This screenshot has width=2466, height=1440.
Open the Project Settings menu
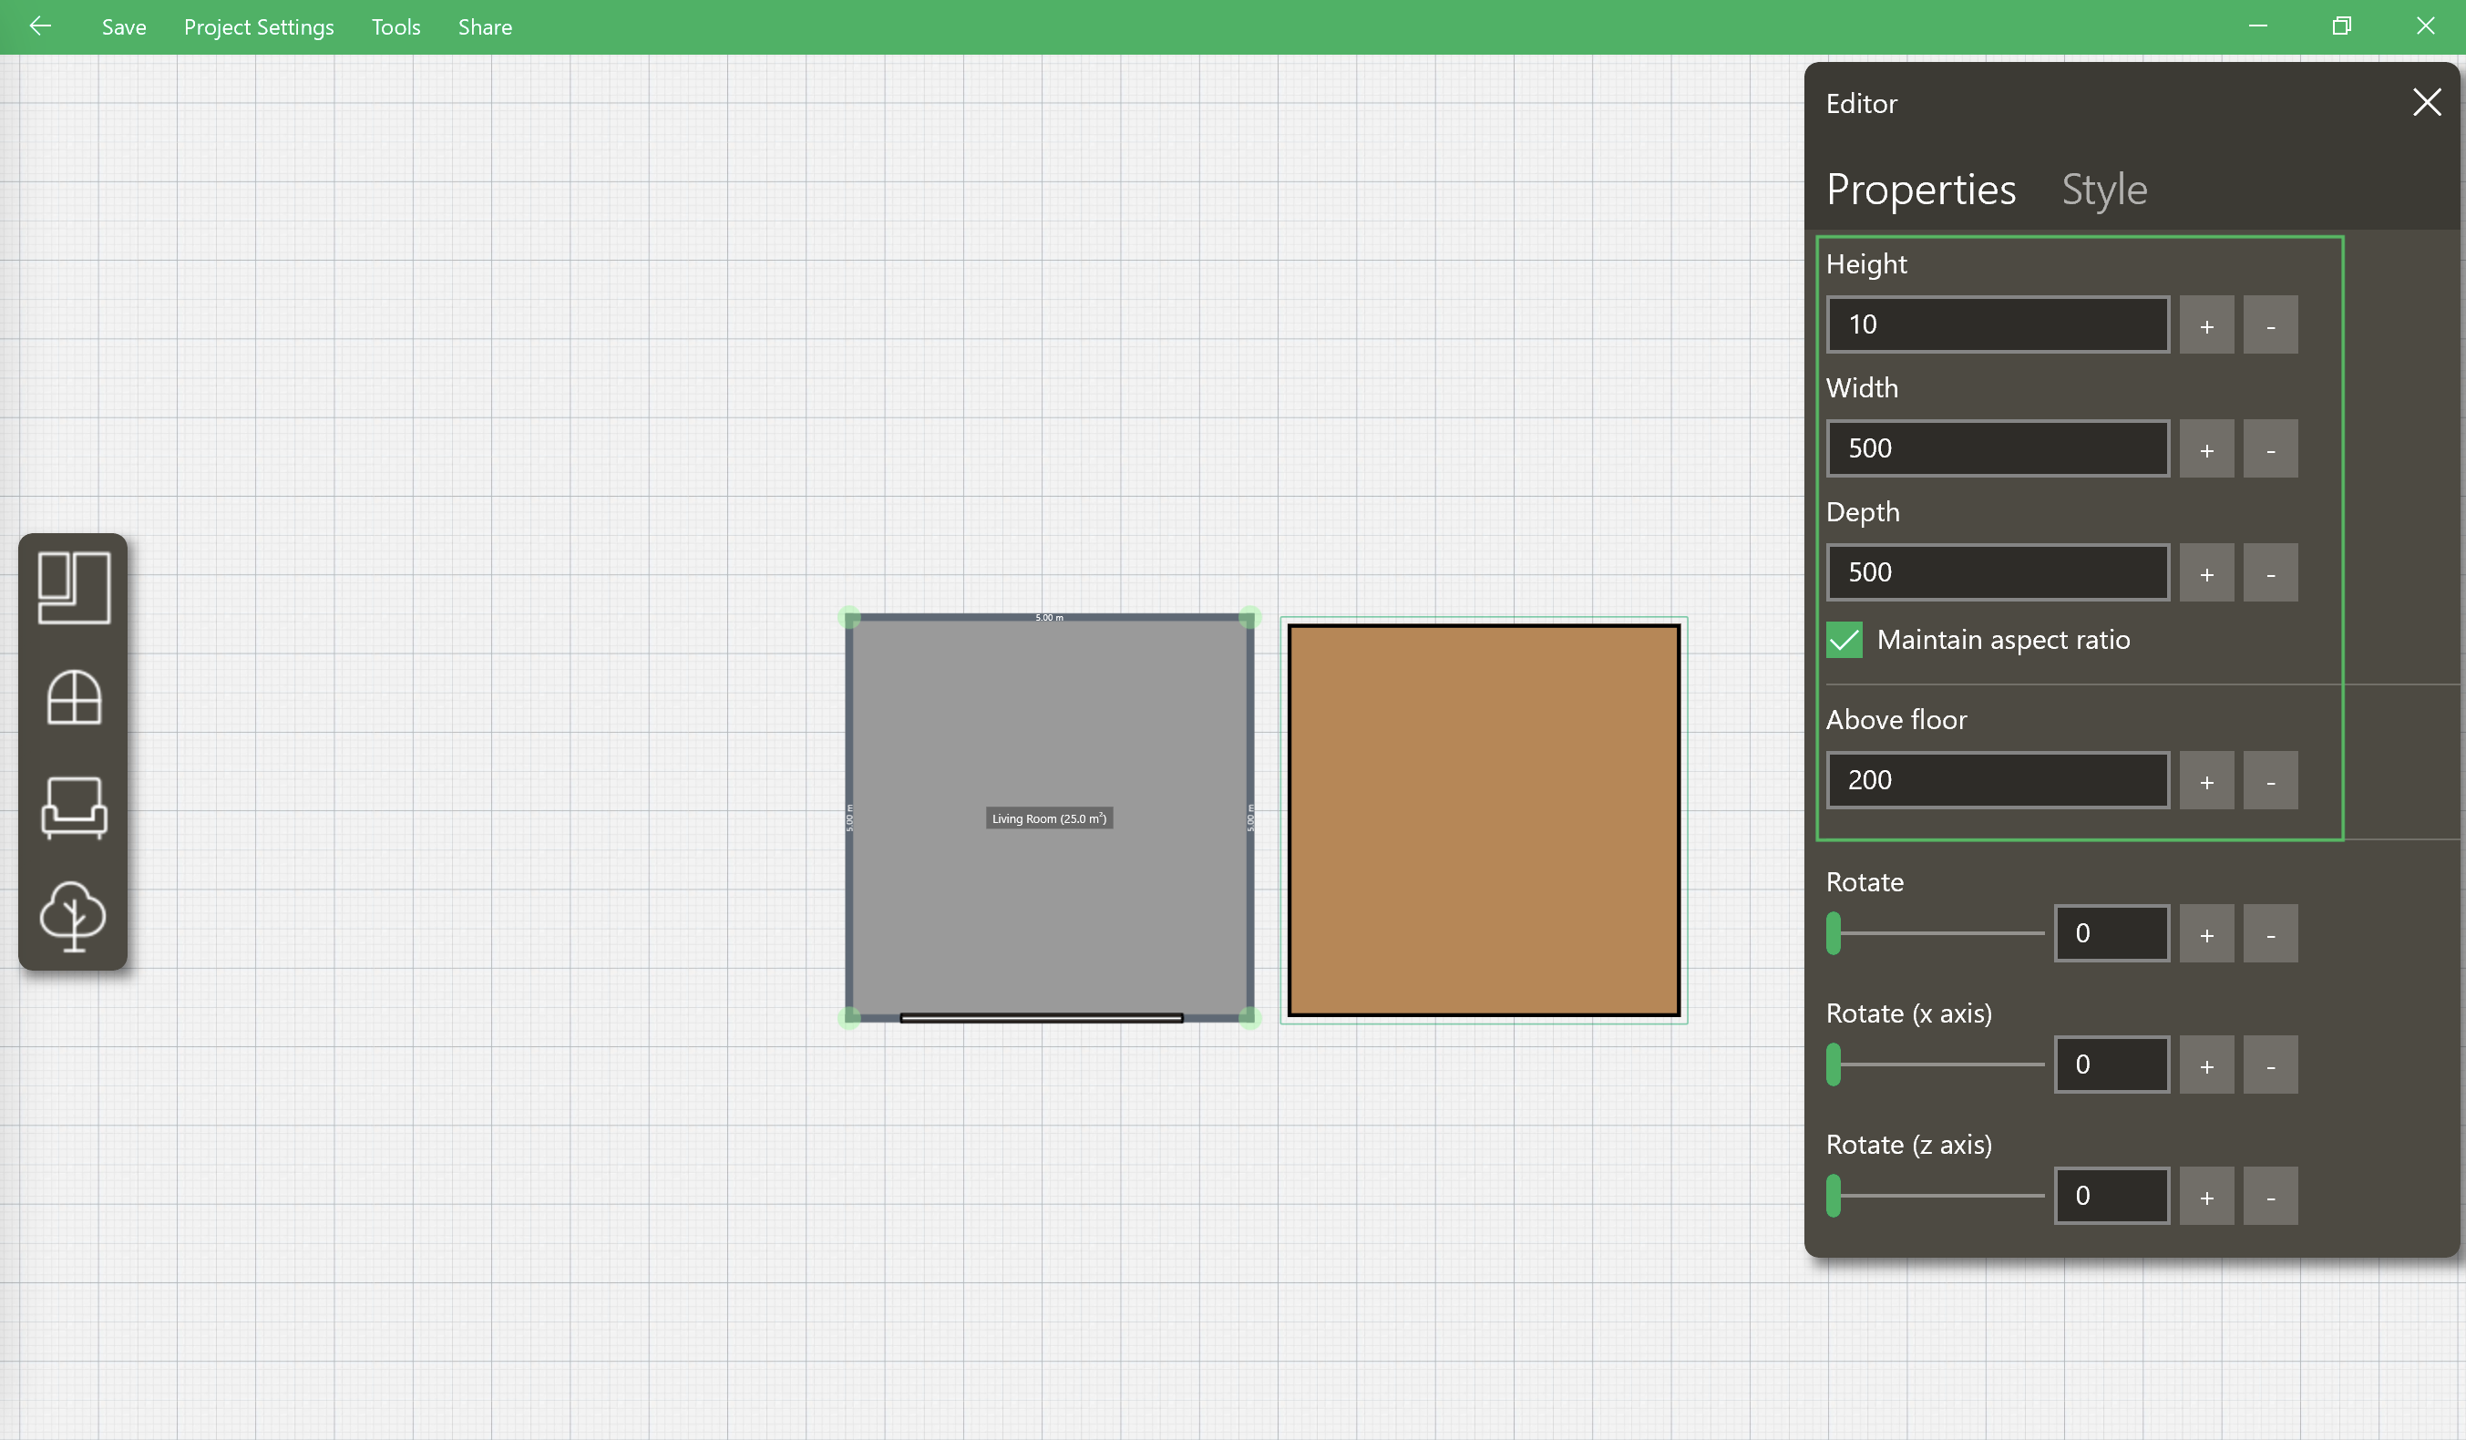point(258,27)
